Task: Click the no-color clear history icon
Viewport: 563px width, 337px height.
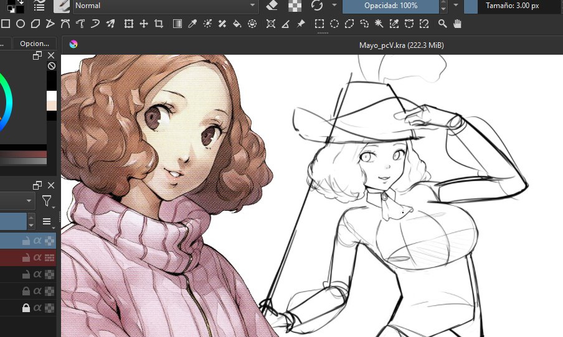Action: [x=51, y=66]
